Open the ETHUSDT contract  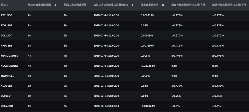point(6,26)
